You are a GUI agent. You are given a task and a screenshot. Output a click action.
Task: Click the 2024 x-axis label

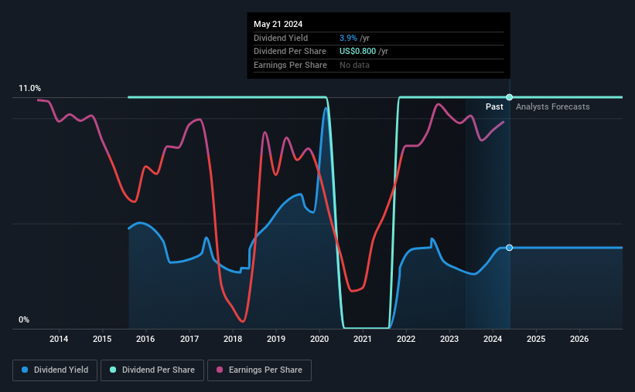tap(493, 339)
